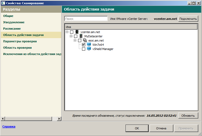
Task: Uncheck the Win7x64 checkbox
Action: (x=84, y=44)
